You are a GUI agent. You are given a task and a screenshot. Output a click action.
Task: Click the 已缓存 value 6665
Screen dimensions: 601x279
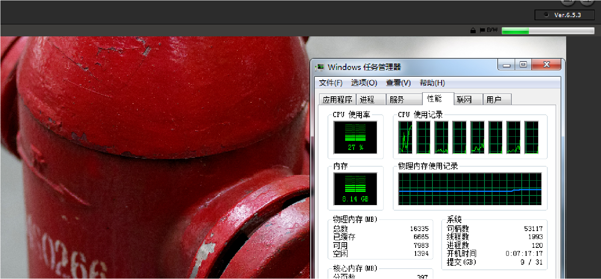point(421,237)
